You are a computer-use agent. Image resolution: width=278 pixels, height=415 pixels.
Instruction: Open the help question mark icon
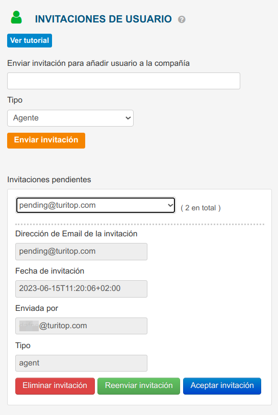(x=182, y=19)
